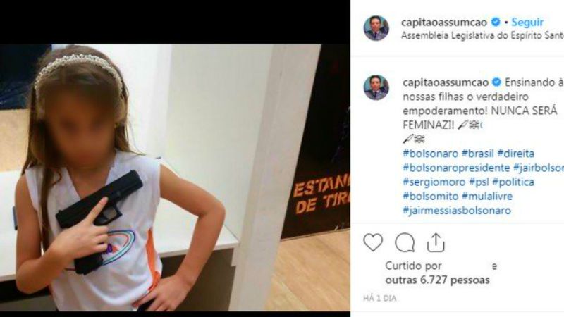
Task: Click the HÁ 1 DIA timestamp
Action: (x=379, y=298)
